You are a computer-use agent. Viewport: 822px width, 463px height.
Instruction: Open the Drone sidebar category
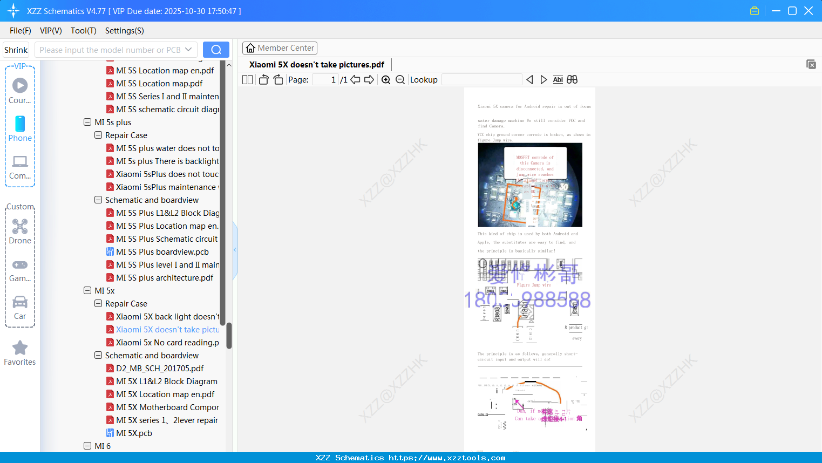click(20, 231)
